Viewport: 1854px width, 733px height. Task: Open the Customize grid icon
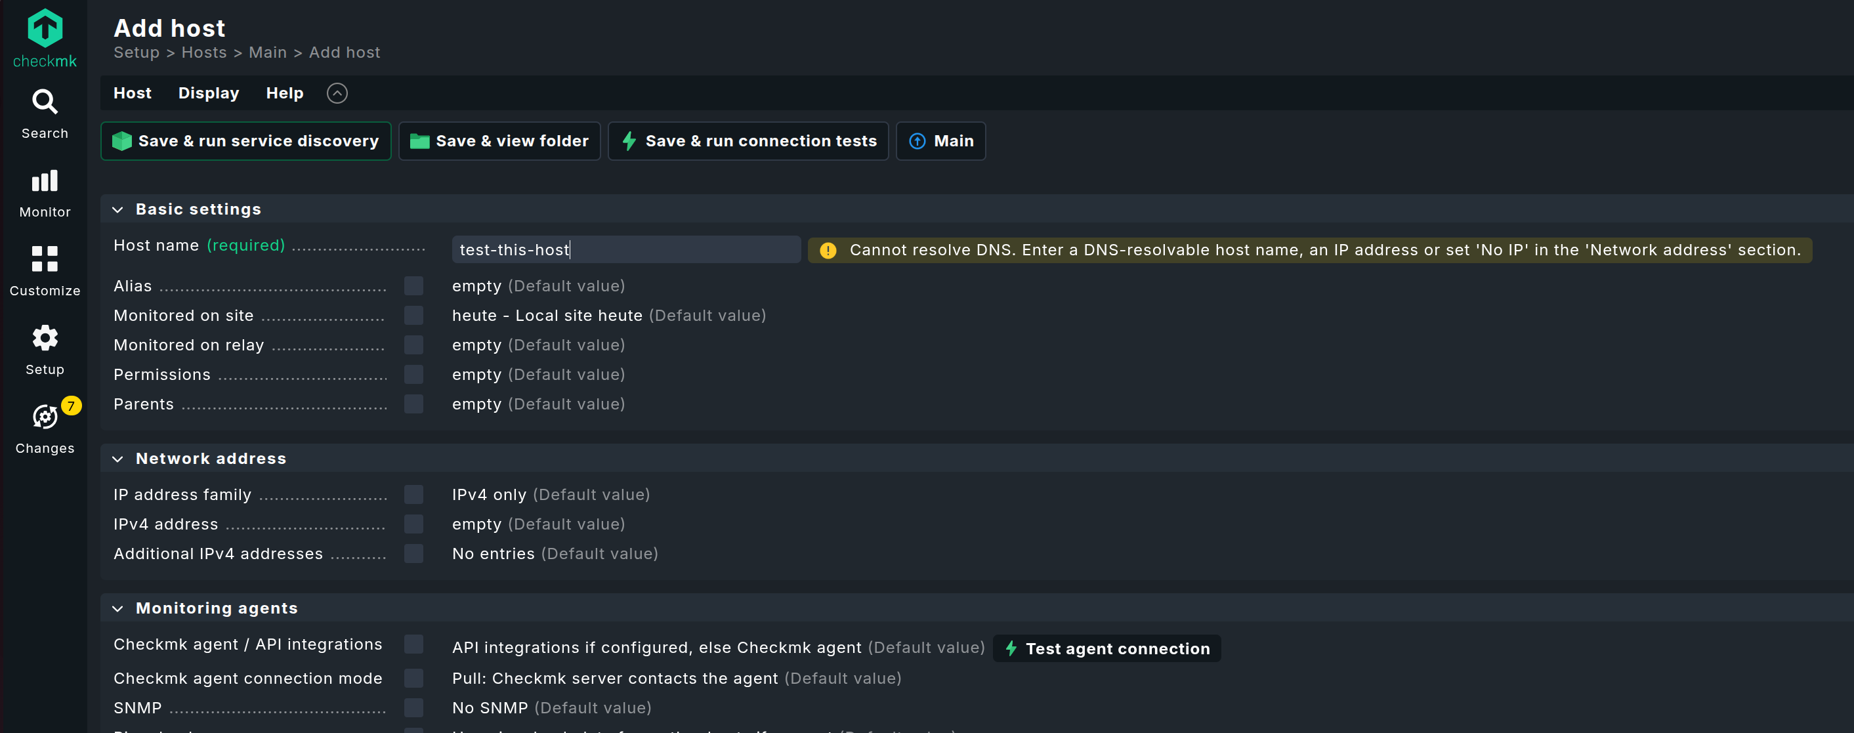tap(45, 259)
